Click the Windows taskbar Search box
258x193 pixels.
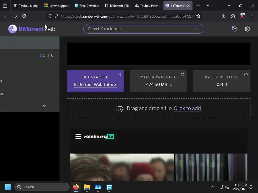[42, 187]
